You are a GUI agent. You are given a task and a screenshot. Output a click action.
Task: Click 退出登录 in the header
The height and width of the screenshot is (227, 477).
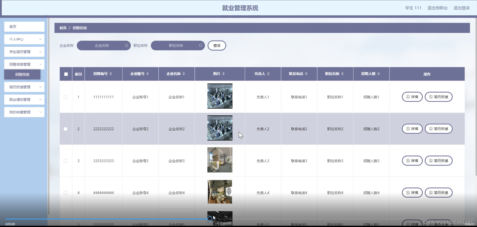461,8
